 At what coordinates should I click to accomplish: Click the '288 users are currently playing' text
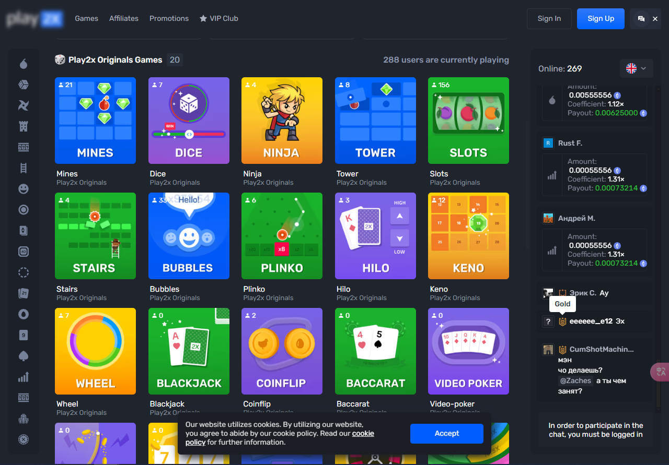point(446,59)
